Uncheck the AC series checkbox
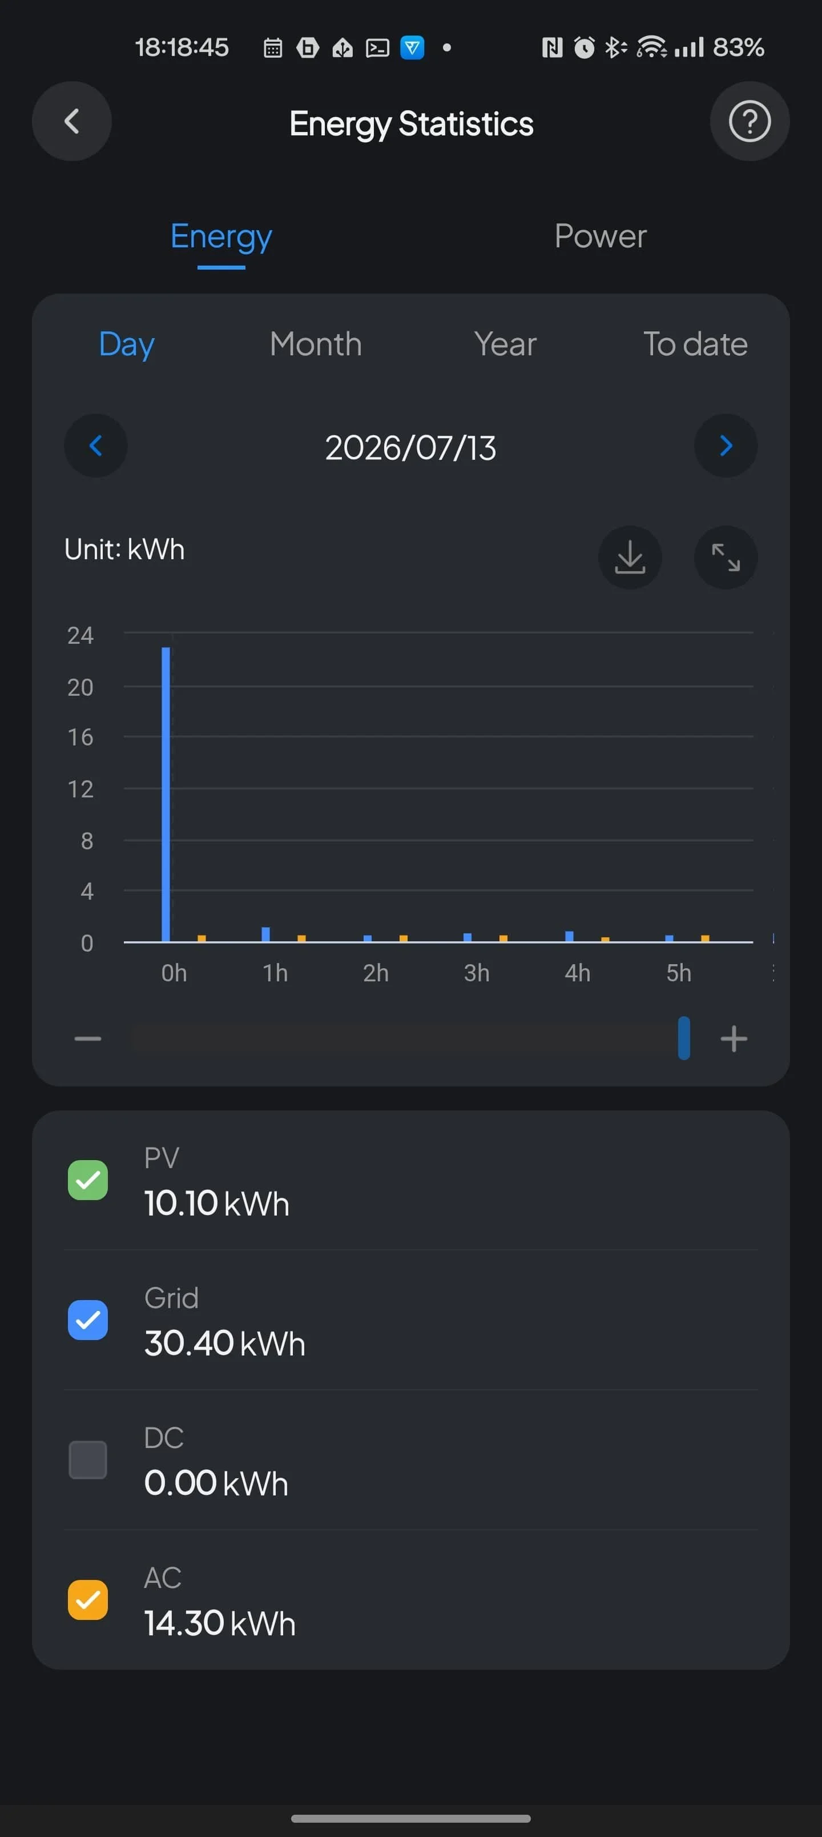822x1837 pixels. click(x=88, y=1601)
